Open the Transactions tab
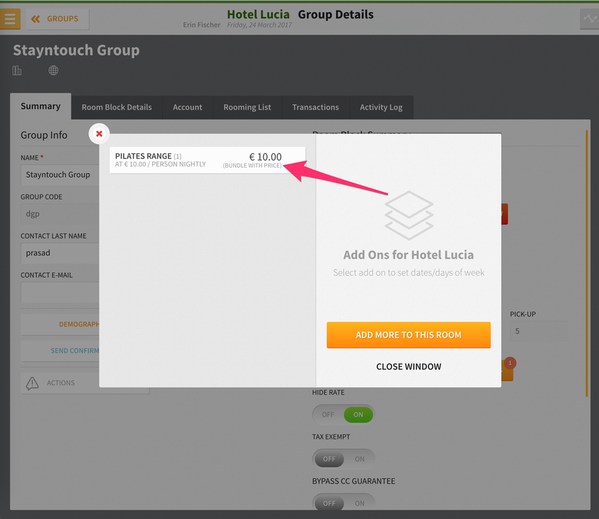 [316, 107]
